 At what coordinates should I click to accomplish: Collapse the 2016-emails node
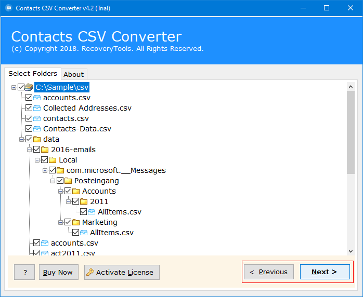coord(30,150)
